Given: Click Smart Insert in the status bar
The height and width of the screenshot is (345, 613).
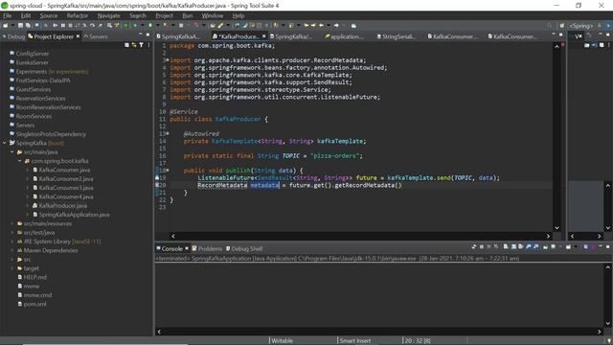Looking at the screenshot, I should [x=355, y=341].
